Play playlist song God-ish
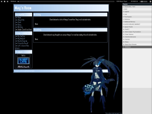 [137, 39]
